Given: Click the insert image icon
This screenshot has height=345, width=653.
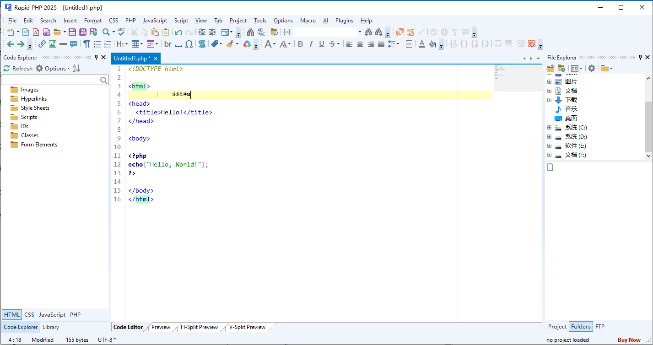Looking at the screenshot, I should pyautogui.click(x=53, y=44).
